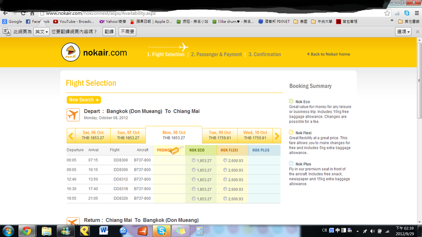422x237 pixels.
Task: Open the 中央大學 bookmarks folder
Action: [x=321, y=21]
